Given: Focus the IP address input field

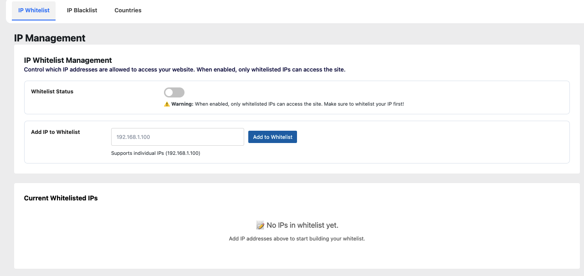Looking at the screenshot, I should click(178, 137).
